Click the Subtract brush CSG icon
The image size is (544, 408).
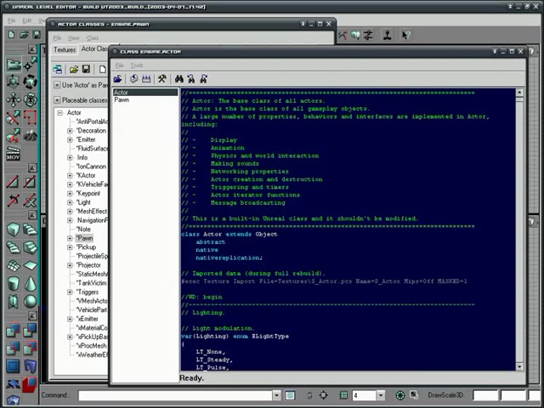[x=31, y=331]
